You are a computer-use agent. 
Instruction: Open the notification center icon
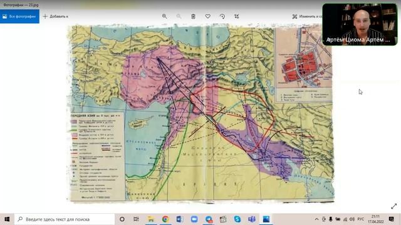(x=391, y=219)
